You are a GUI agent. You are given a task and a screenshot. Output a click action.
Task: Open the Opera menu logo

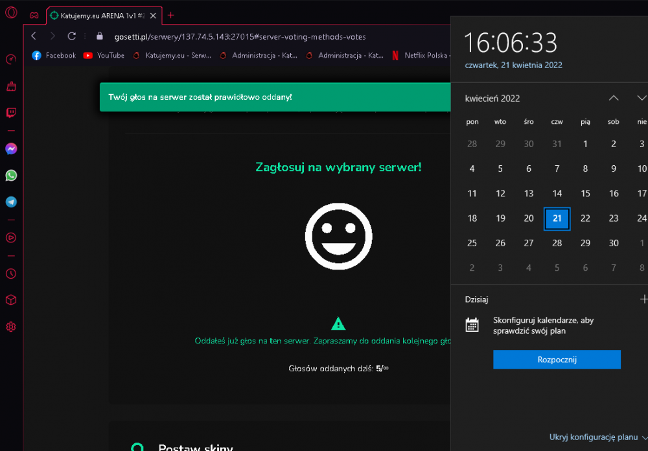[11, 12]
